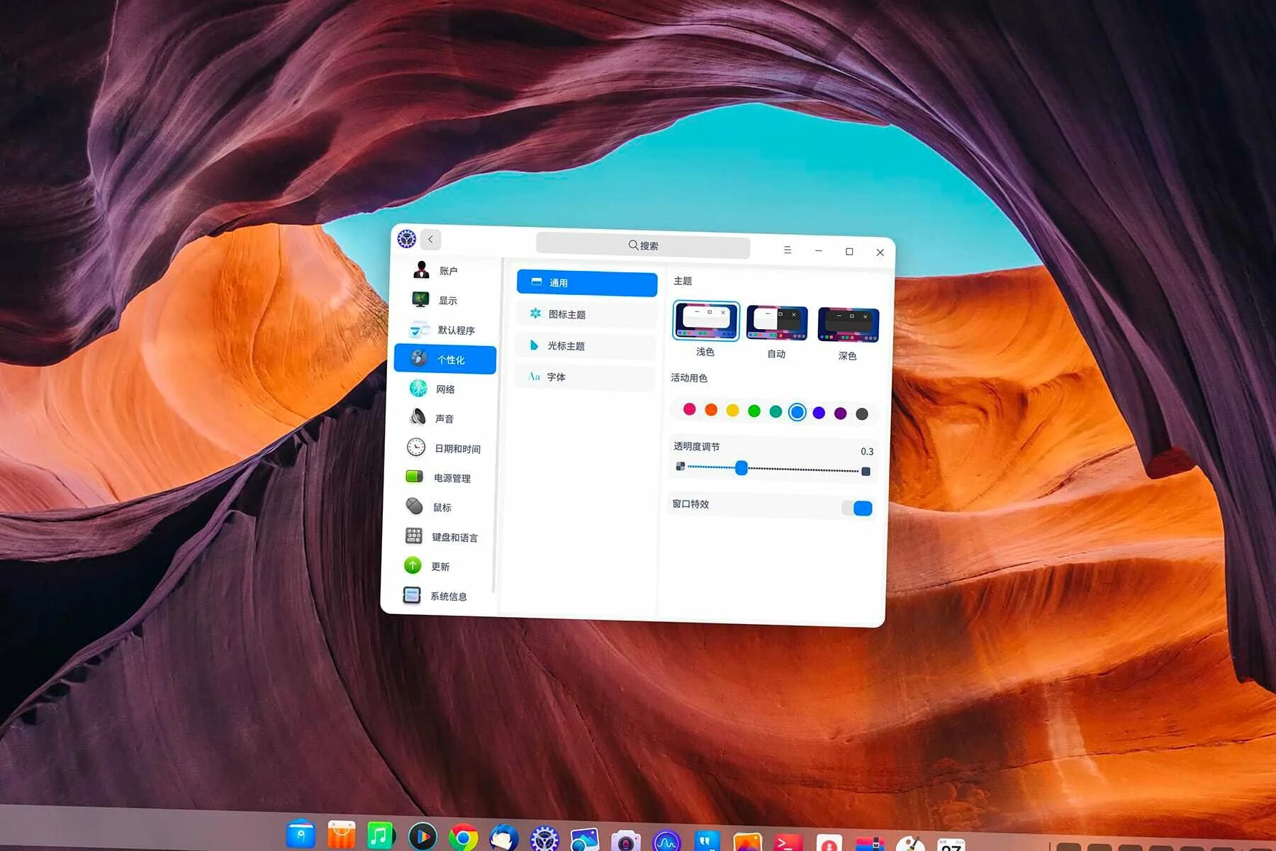Select the 深色 (Dark) theme thumbnail

click(x=849, y=325)
